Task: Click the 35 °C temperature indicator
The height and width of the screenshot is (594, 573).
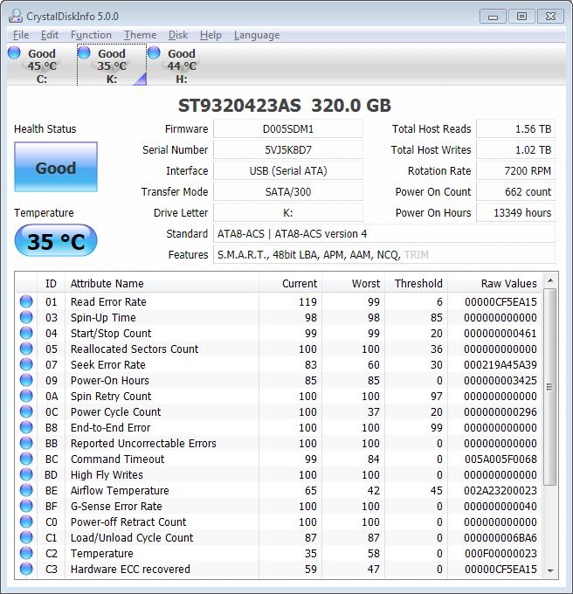Action: [x=56, y=241]
